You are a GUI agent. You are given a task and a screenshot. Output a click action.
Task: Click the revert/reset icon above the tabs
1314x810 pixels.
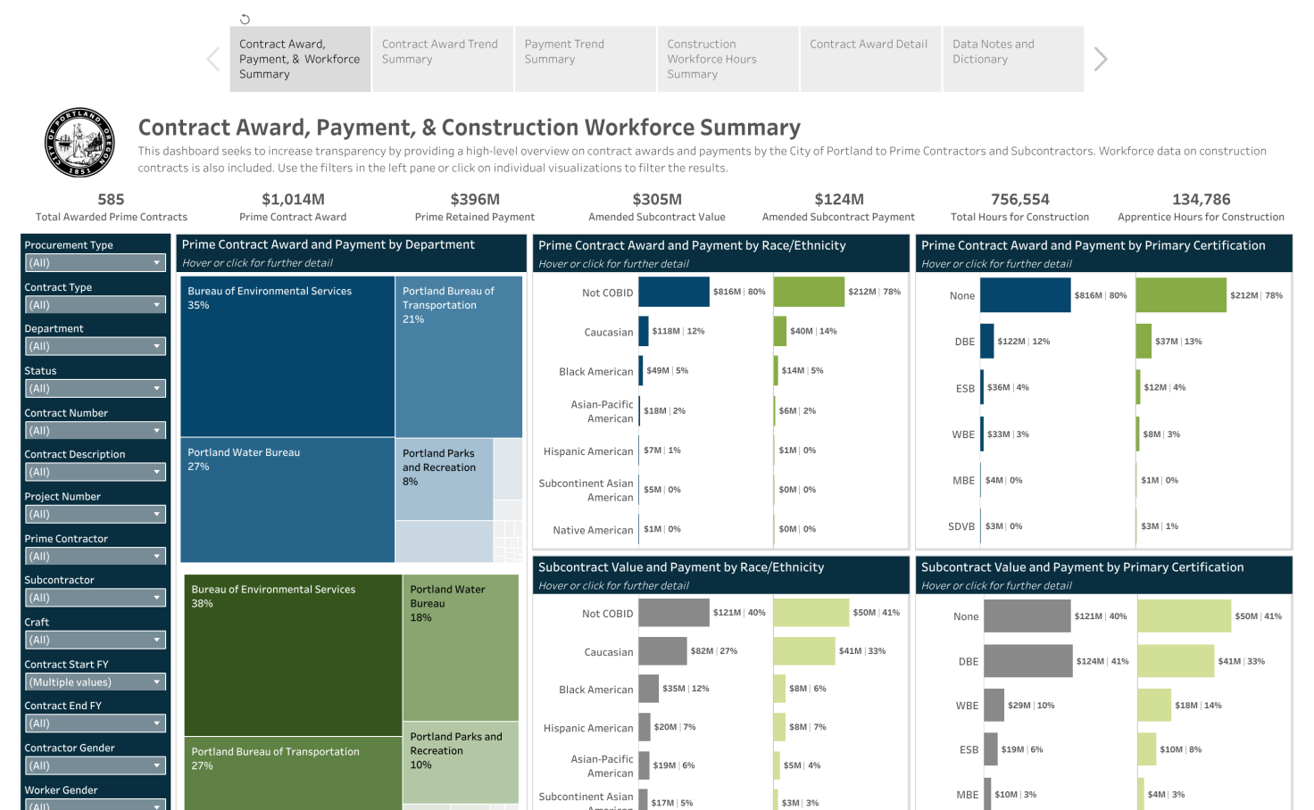click(x=245, y=19)
